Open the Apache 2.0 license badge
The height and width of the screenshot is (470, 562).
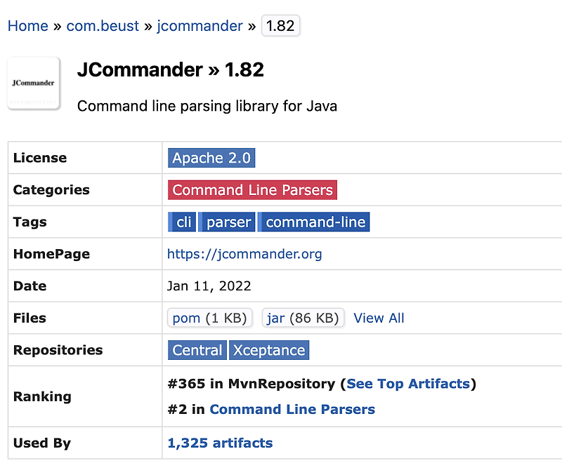[211, 157]
